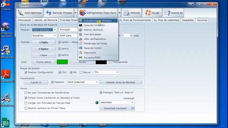The image size is (228, 128).
Task: Uncheck the Ctrl hotkey checkbox
Action: [60, 73]
